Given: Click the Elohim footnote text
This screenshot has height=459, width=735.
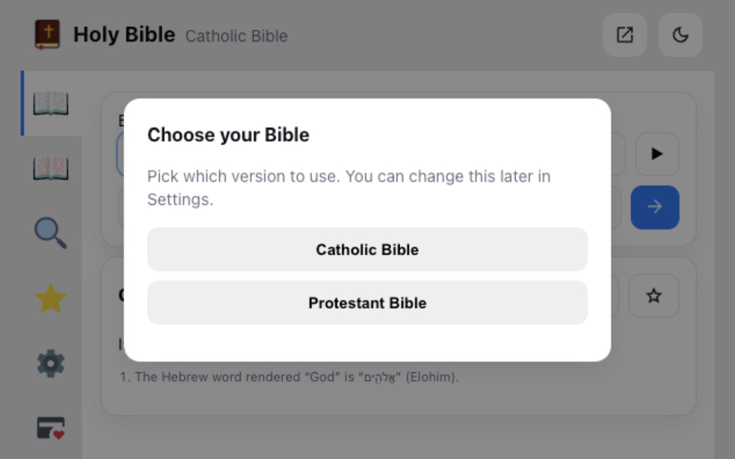Looking at the screenshot, I should [x=289, y=378].
